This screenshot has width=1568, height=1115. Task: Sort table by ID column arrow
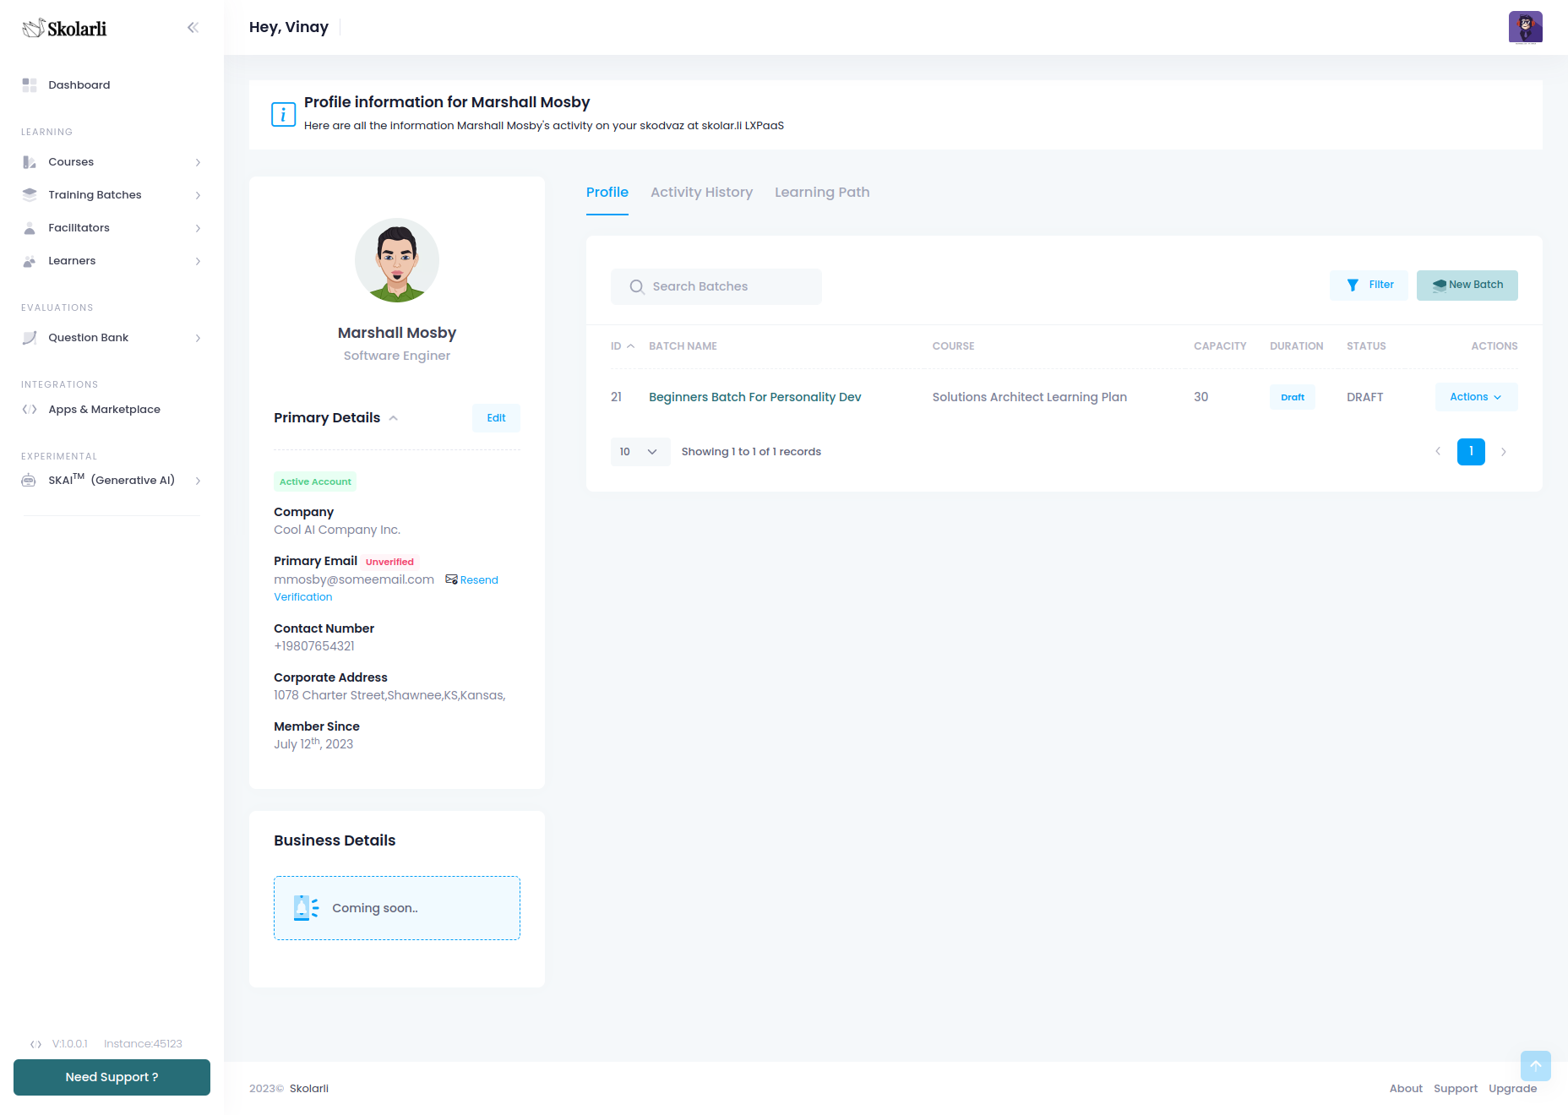pyautogui.click(x=630, y=346)
